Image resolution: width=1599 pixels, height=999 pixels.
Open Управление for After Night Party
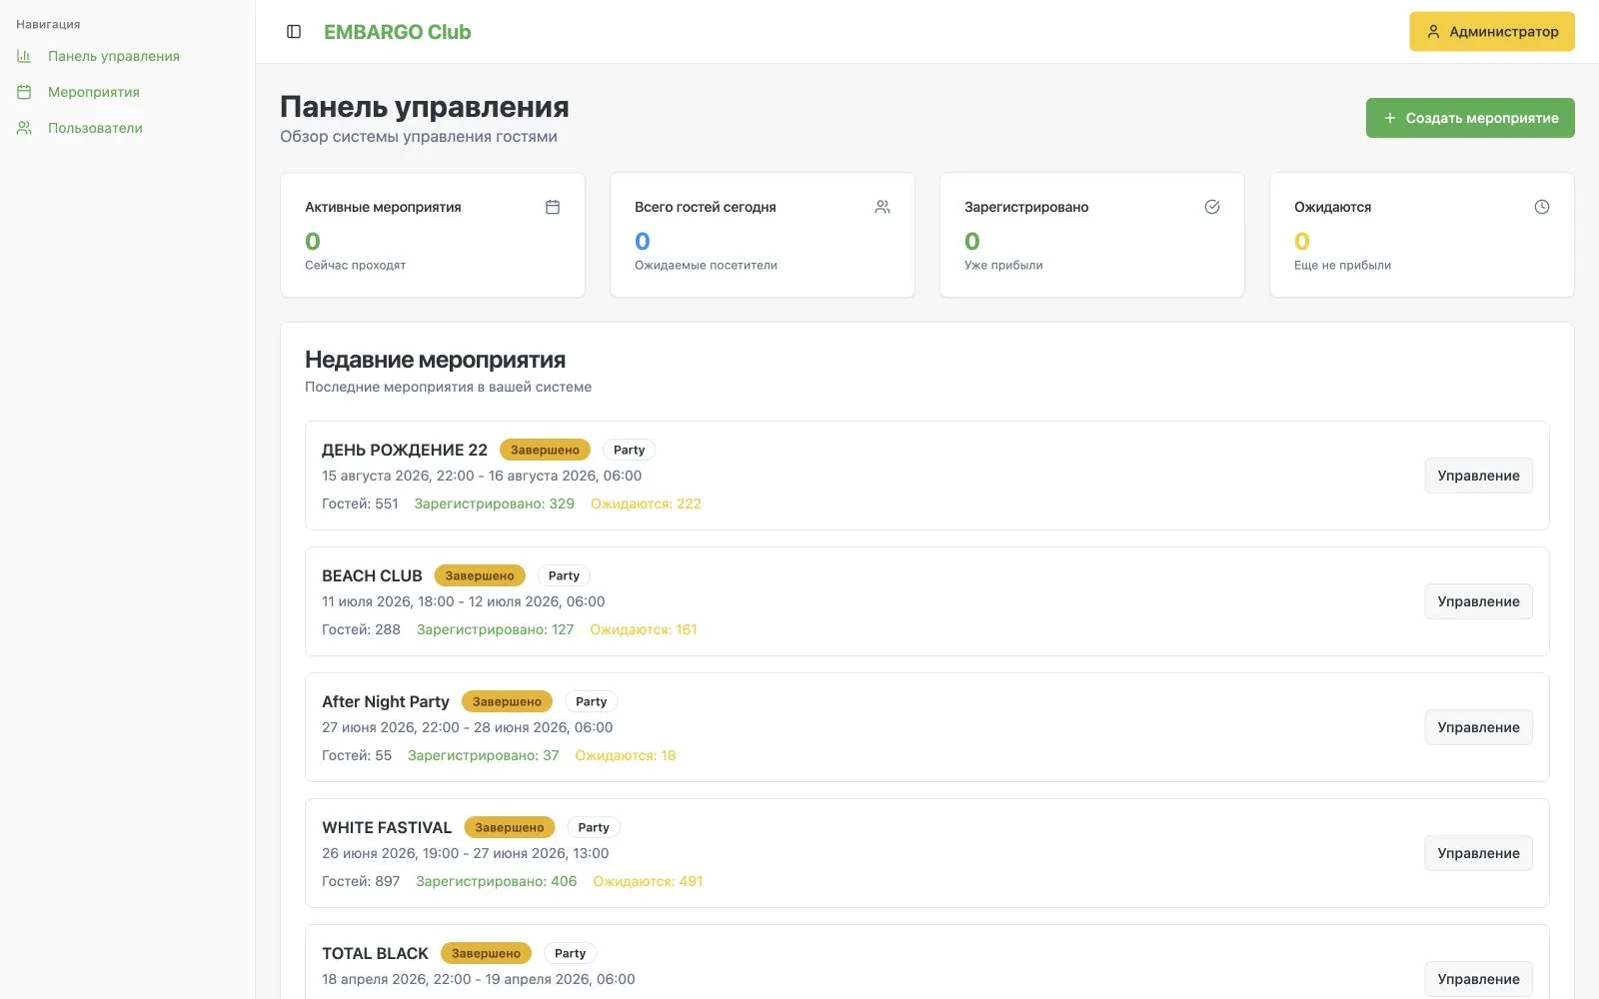point(1478,727)
